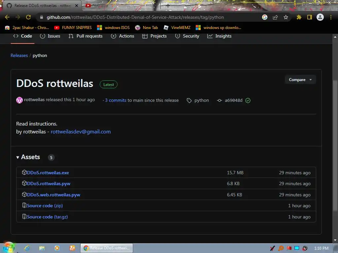Switch to the YouTube tab

(97, 6)
